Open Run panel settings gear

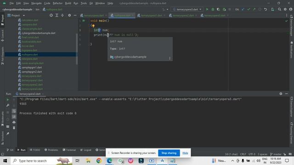point(281,93)
